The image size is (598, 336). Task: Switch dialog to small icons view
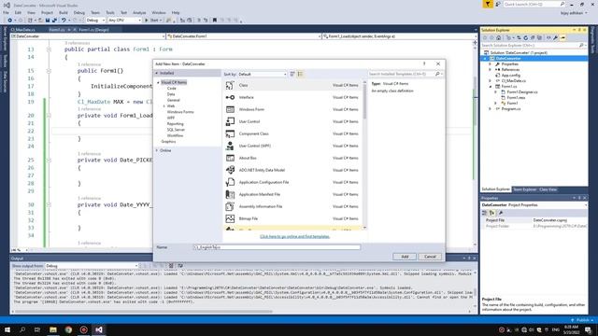292,74
